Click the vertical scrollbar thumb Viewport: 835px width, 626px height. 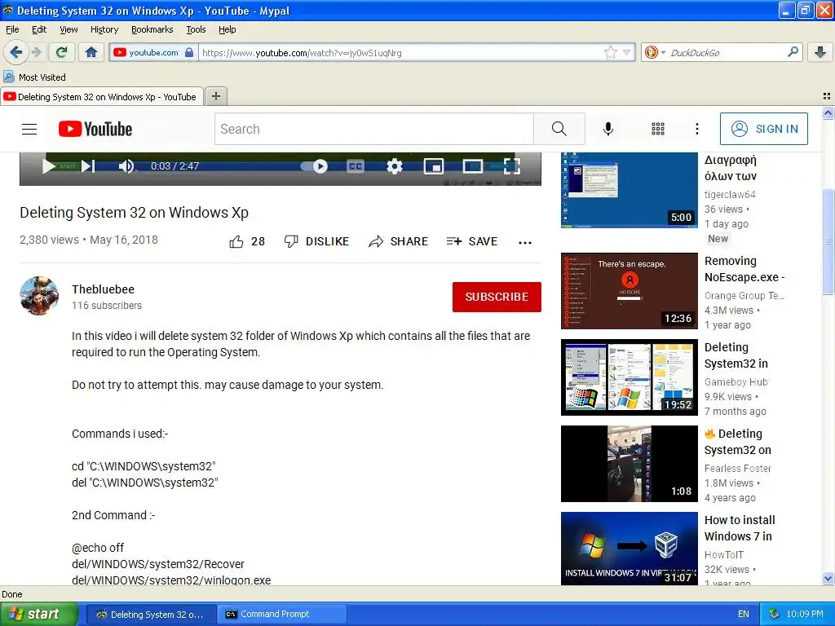tap(828, 241)
